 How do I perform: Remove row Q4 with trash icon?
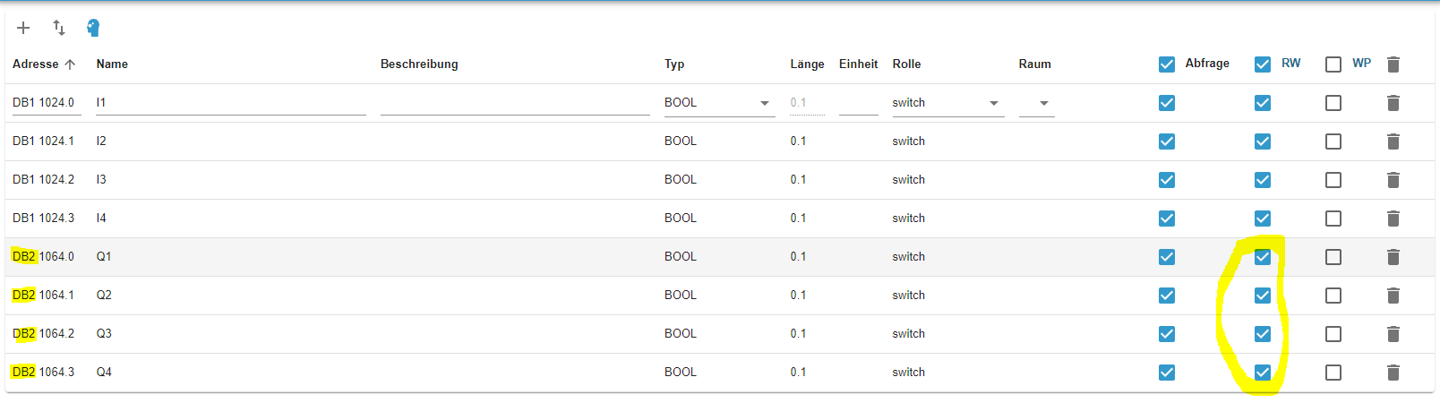point(1393,373)
